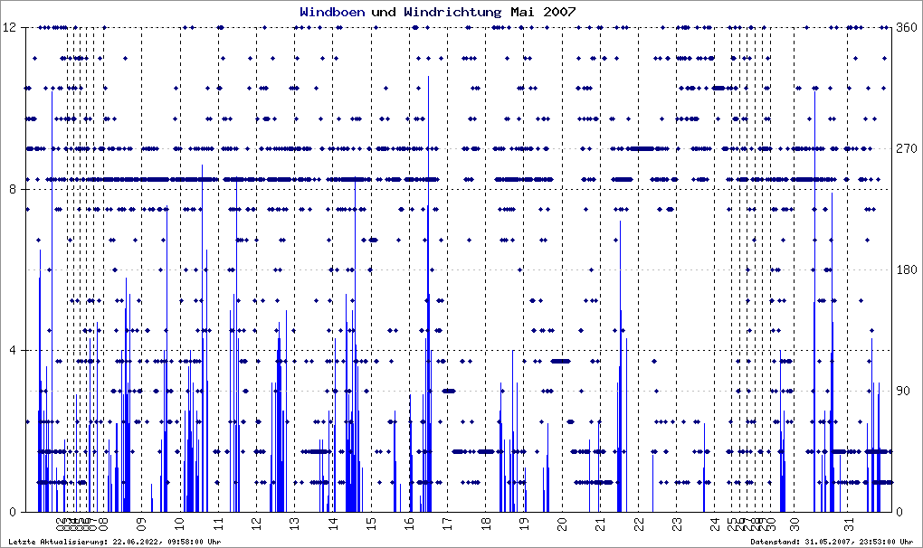Select the day 10 label on the x-axis
The width and height of the screenshot is (923, 548).
180,520
